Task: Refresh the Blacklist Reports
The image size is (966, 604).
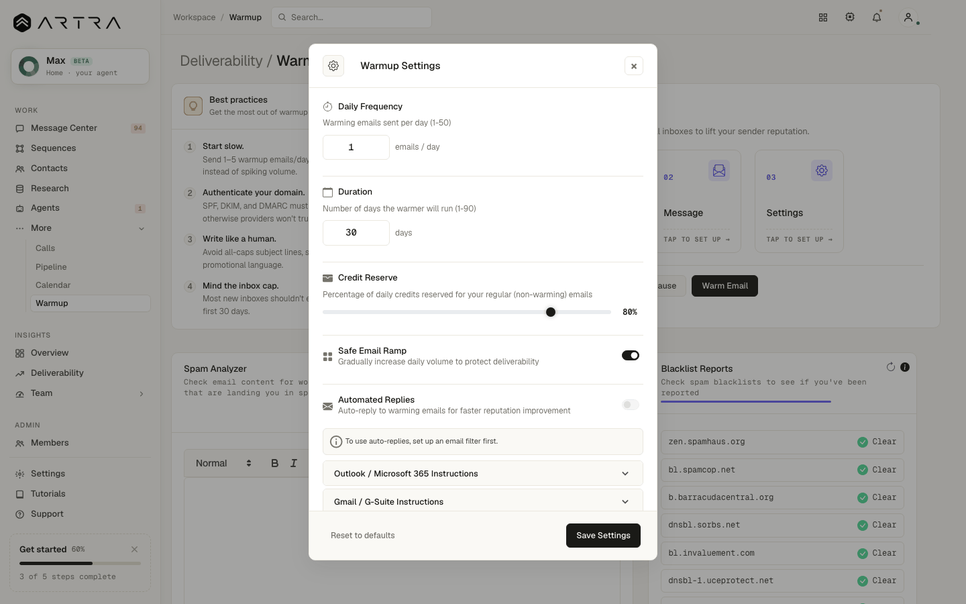Action: [x=891, y=367]
